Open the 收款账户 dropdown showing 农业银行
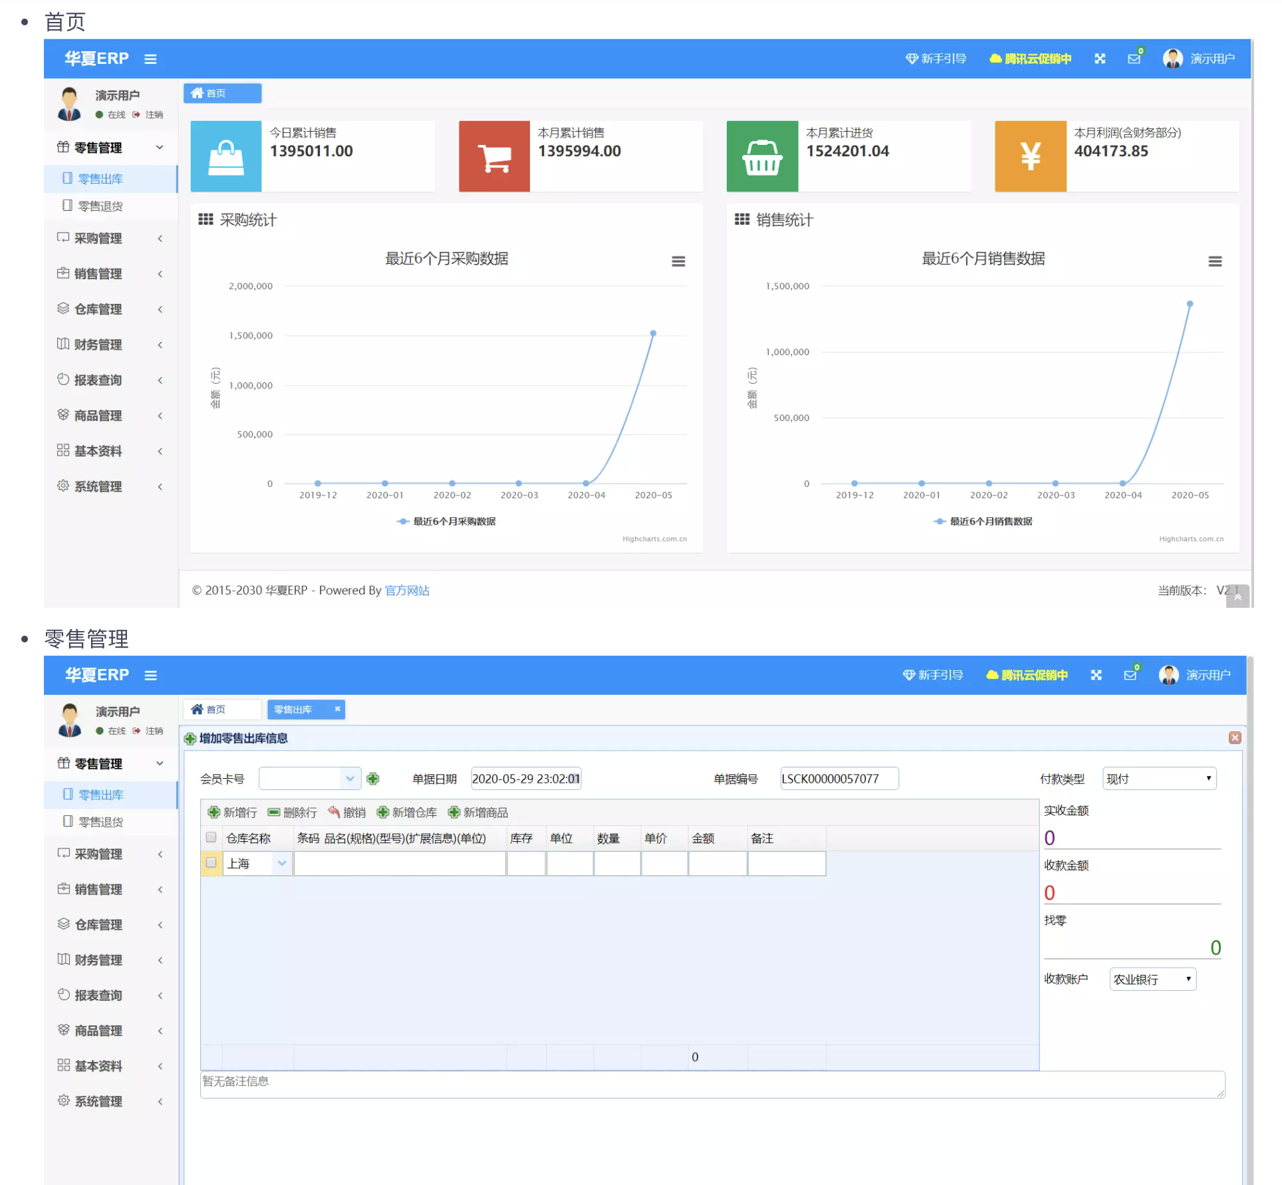This screenshot has width=1282, height=1185. click(x=1152, y=979)
